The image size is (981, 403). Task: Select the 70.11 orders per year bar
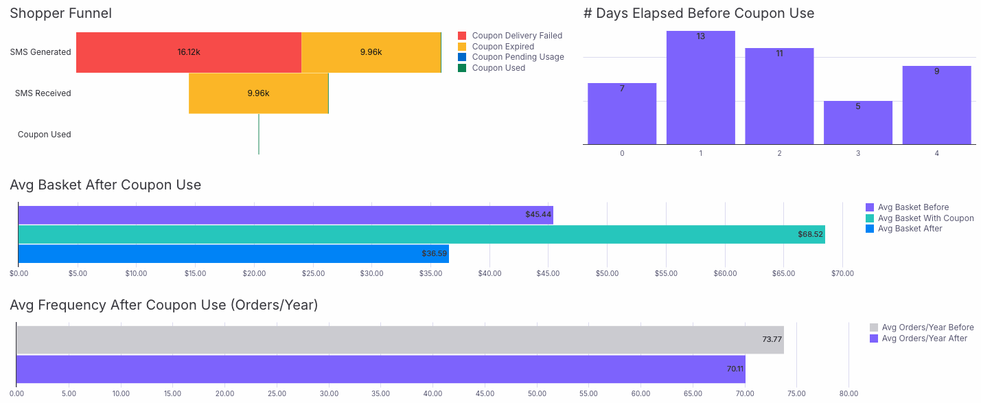tap(381, 369)
